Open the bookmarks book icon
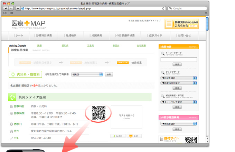Image resolution: width=235 pixels, height=152 pixels. tap(5, 13)
